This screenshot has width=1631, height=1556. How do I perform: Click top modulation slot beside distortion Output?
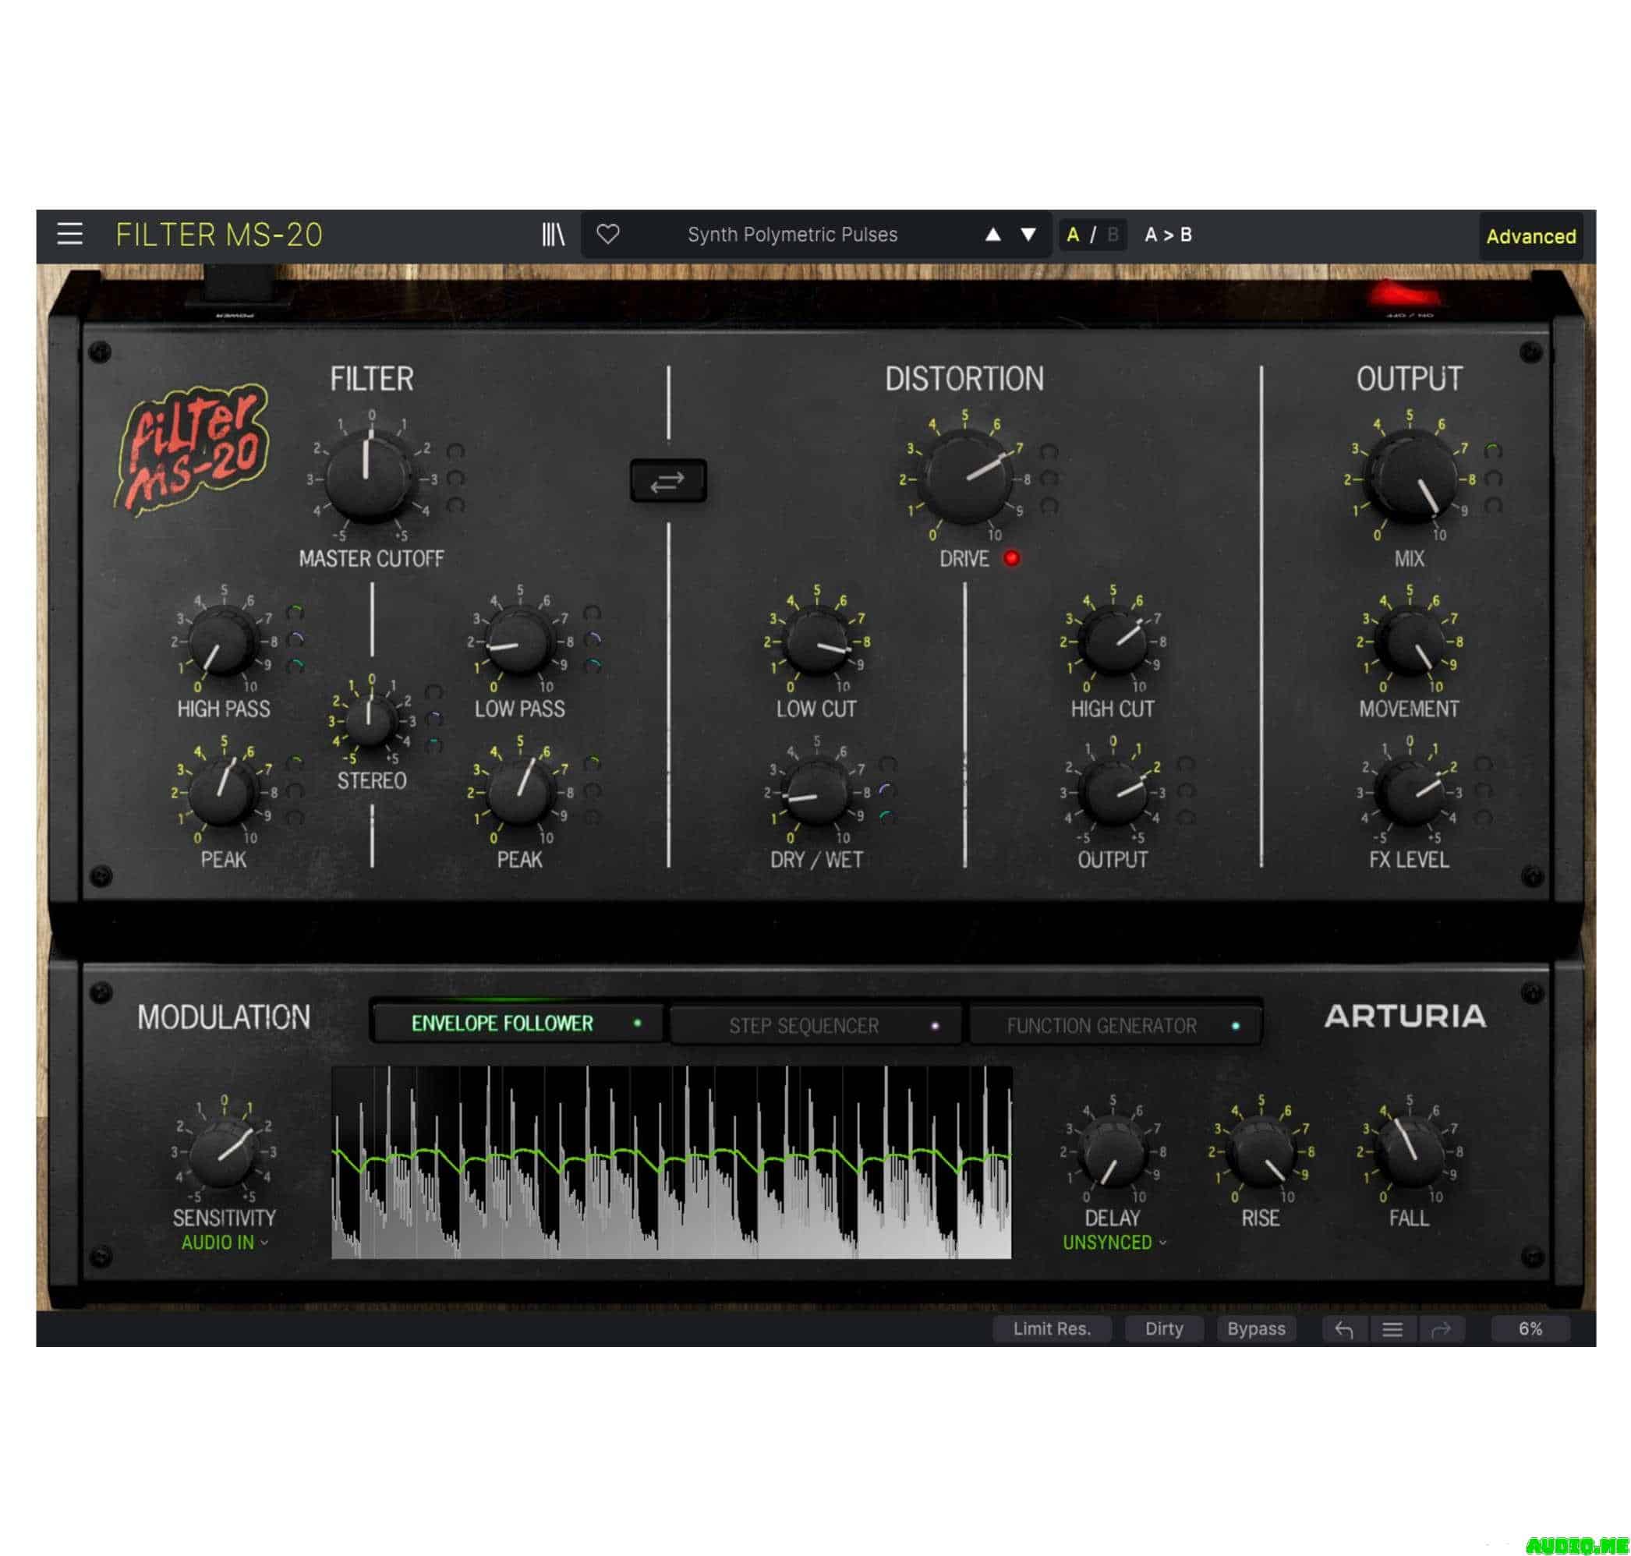(x=1187, y=764)
